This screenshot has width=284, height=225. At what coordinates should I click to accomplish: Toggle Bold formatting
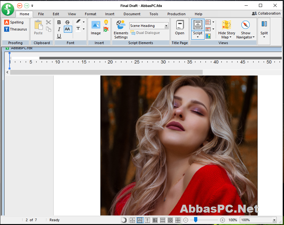(59, 22)
